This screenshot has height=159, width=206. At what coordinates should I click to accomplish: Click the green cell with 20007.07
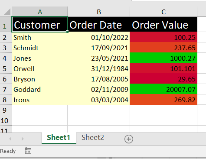163,89
